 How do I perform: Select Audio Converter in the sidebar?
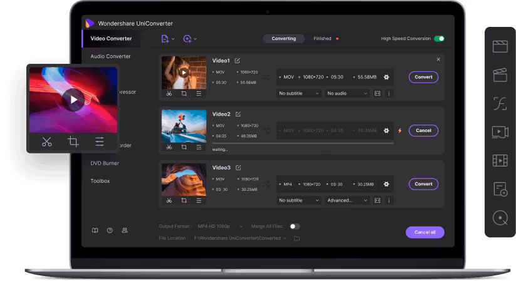click(110, 56)
